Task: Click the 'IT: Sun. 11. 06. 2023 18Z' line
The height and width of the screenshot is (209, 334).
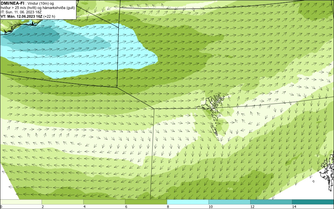Action: coord(21,12)
